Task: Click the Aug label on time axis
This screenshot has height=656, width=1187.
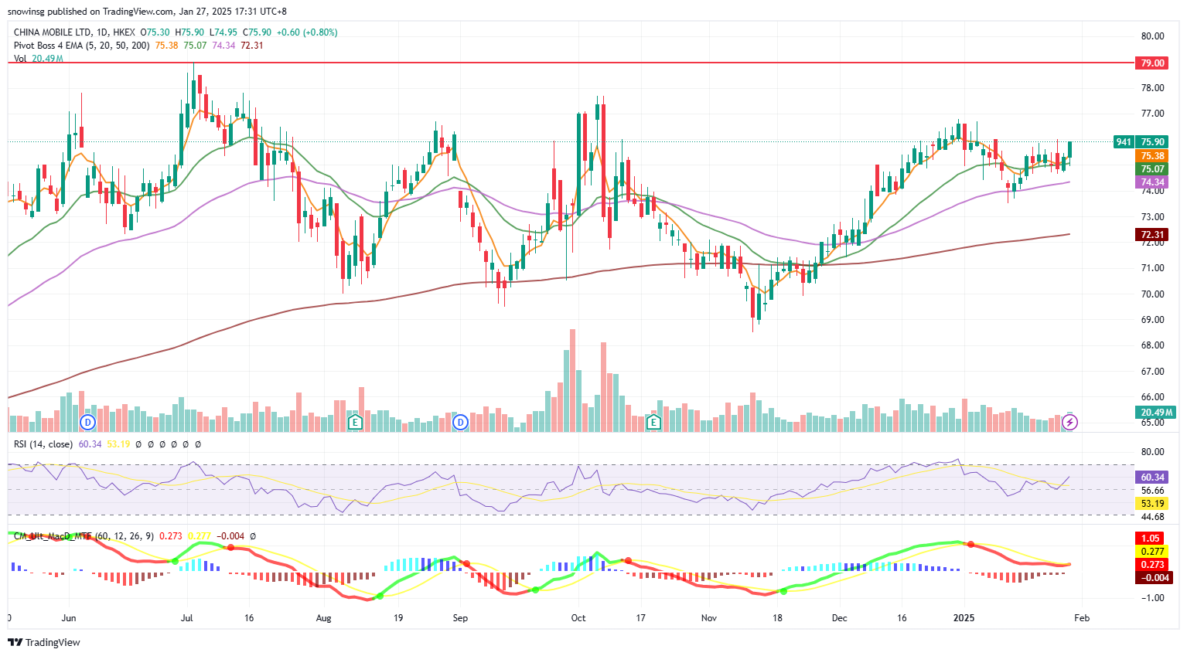Action: point(323,618)
